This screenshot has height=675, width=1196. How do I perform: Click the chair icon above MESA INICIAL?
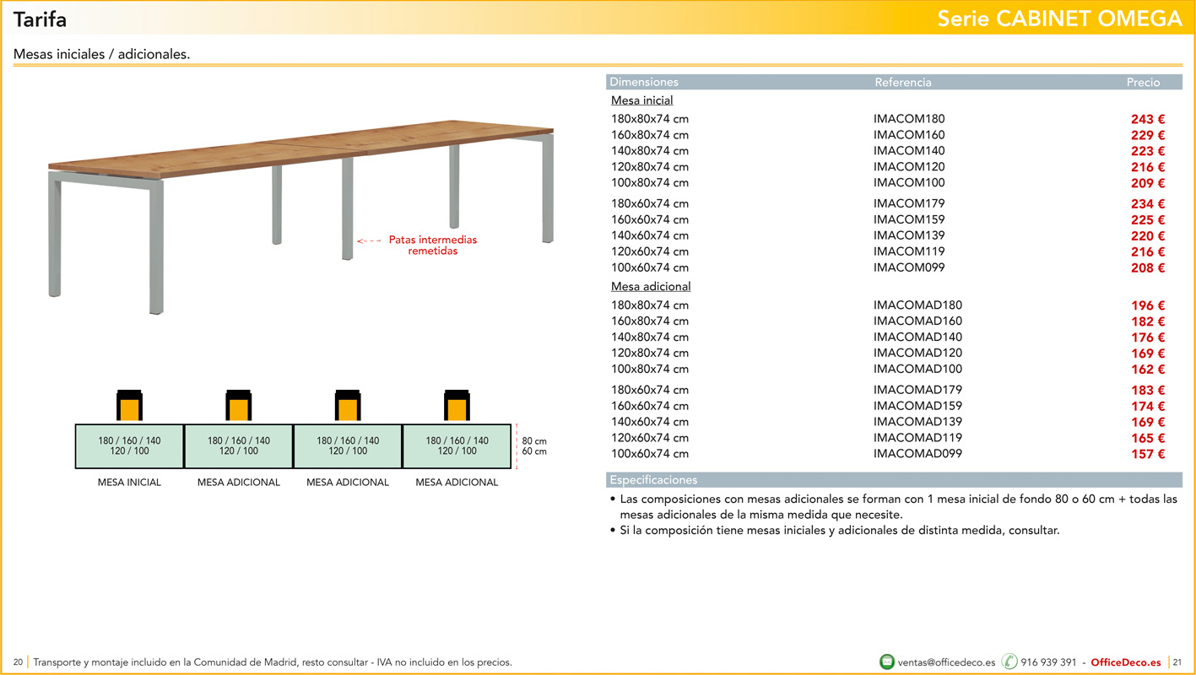[x=129, y=406]
